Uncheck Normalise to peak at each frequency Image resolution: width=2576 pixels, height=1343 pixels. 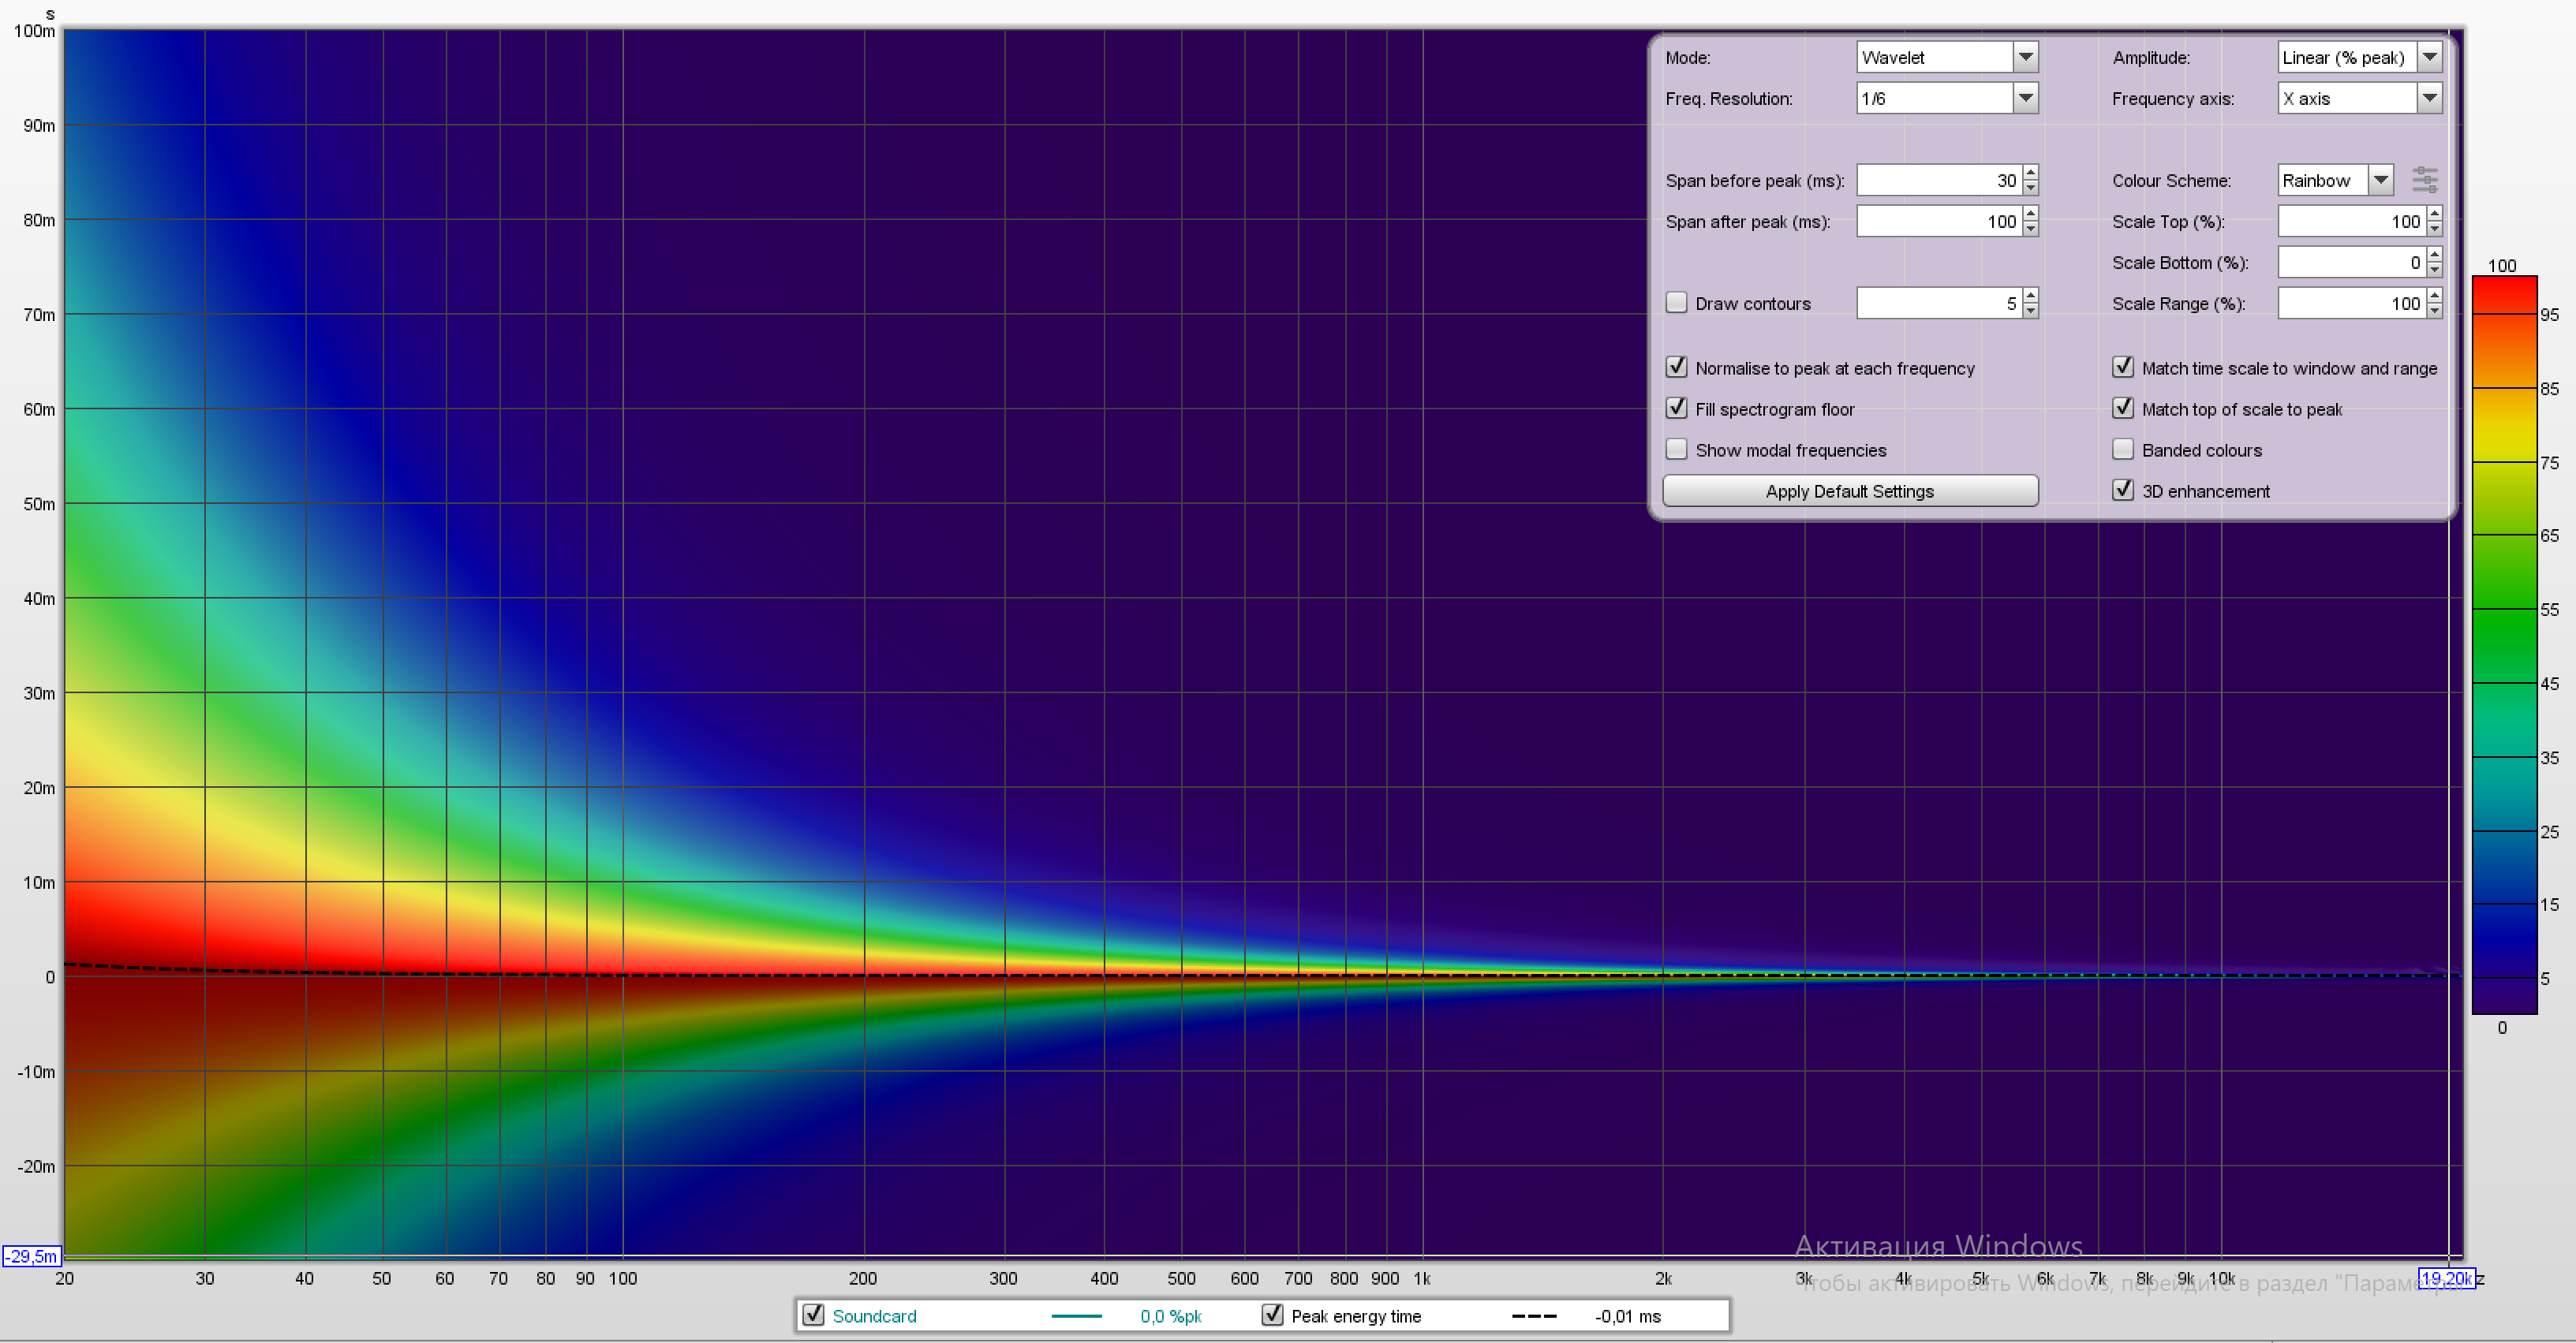click(x=1677, y=367)
